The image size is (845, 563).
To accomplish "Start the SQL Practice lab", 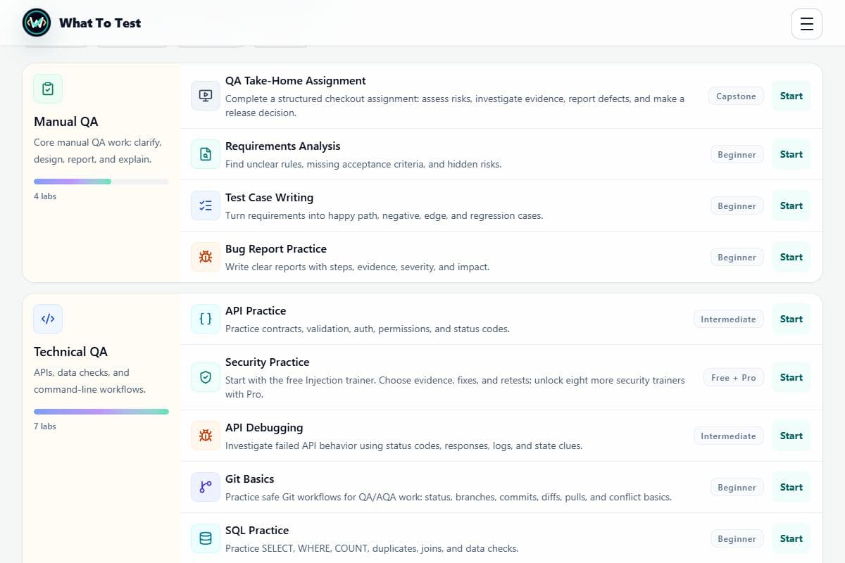I will (x=791, y=538).
